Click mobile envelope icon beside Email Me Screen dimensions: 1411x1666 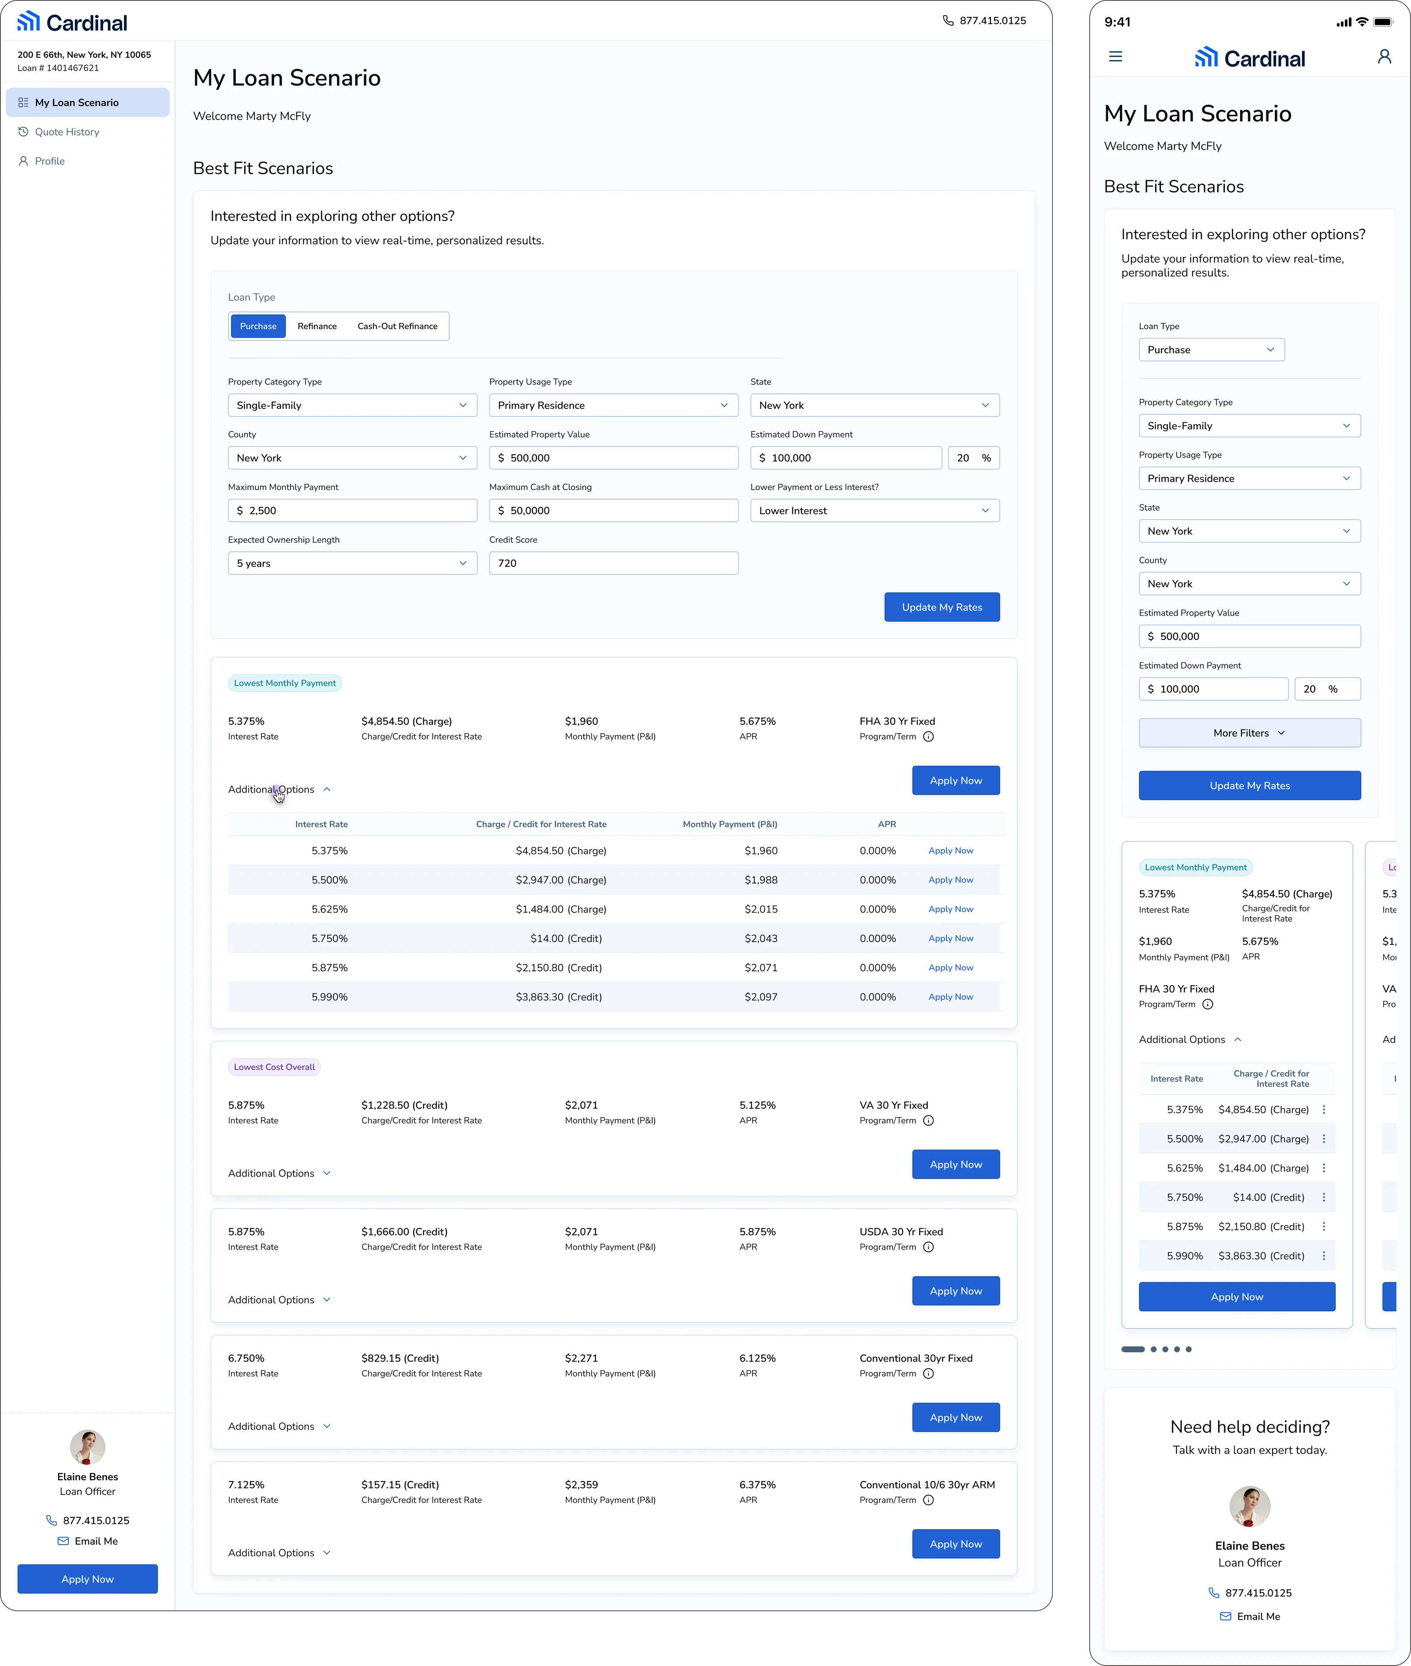click(1225, 1617)
